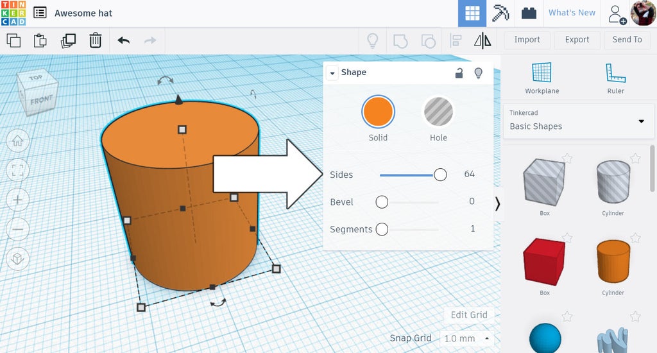Click the Segments slider handle

(382, 229)
